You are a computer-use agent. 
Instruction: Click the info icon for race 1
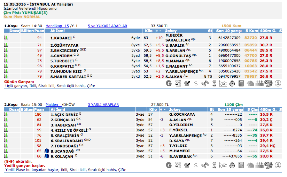[x=278, y=83]
